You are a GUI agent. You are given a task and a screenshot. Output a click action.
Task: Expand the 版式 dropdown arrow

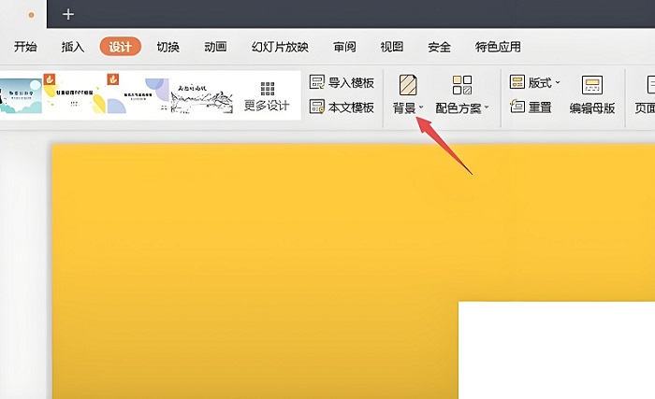pos(558,82)
